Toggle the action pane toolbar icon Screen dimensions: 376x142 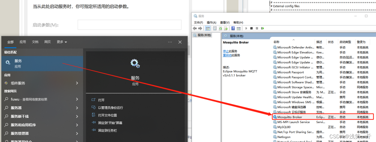(x=238, y=28)
